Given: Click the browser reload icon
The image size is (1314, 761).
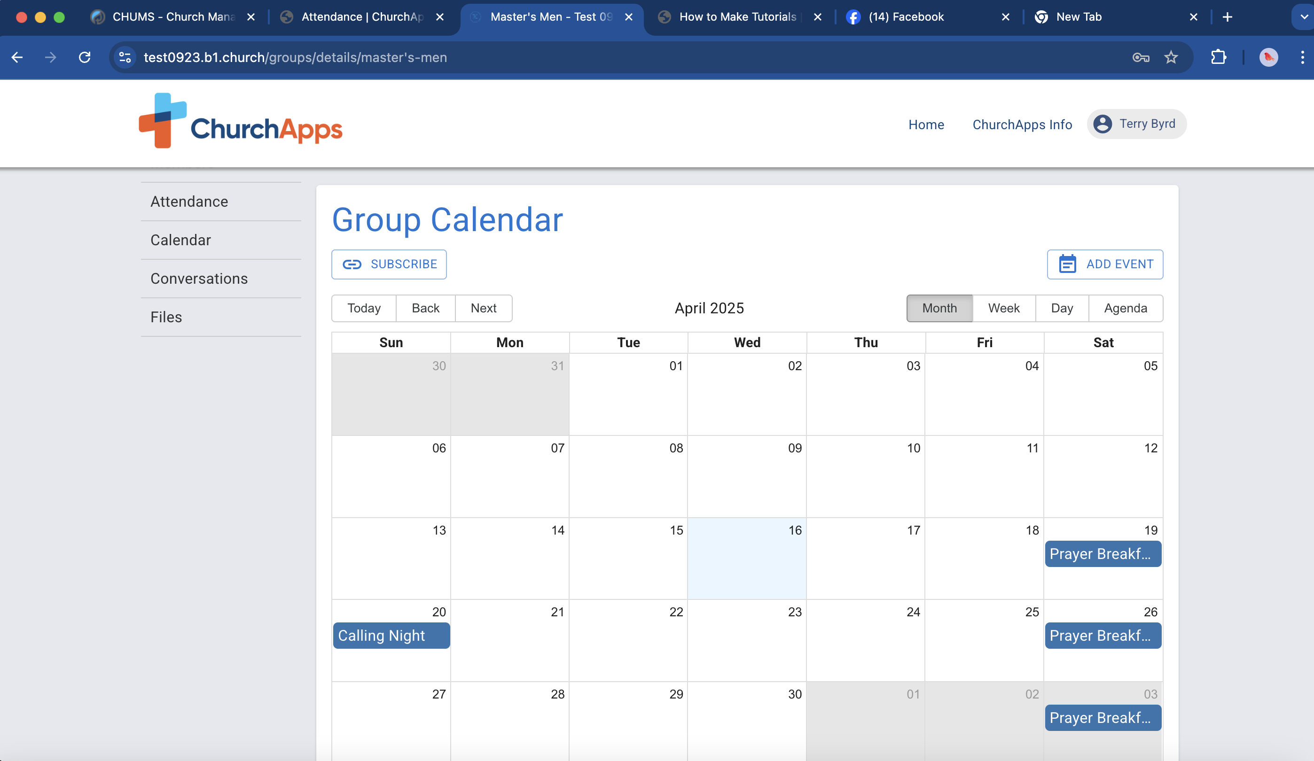Looking at the screenshot, I should click(x=85, y=57).
